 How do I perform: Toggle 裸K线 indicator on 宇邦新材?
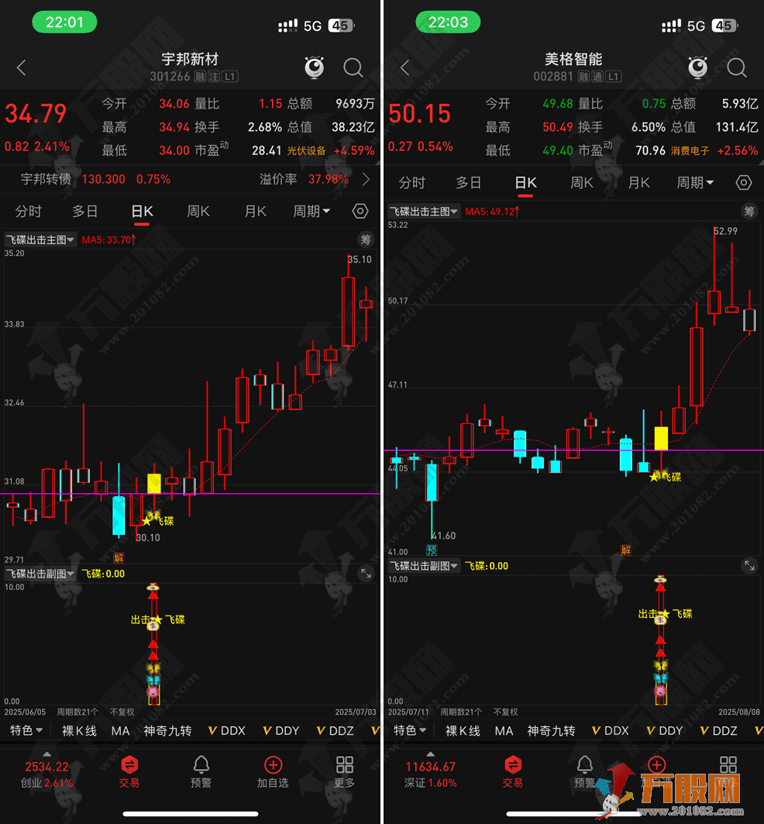pos(79,731)
